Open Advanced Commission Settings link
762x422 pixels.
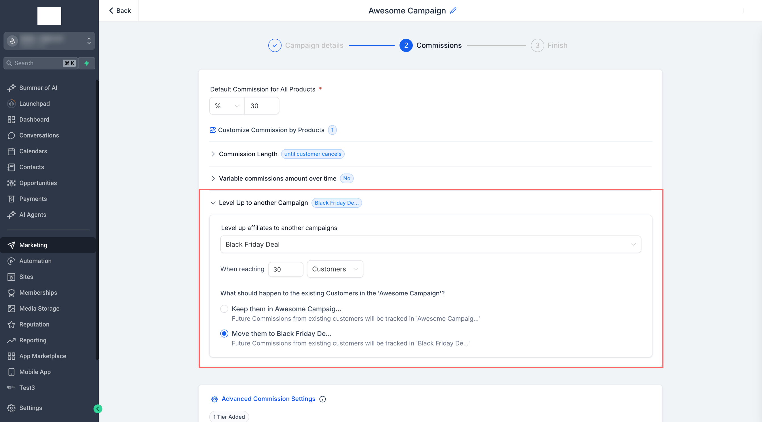tap(268, 399)
